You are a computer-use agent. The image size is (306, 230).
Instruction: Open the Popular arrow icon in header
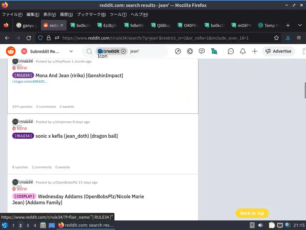[x=178, y=51]
